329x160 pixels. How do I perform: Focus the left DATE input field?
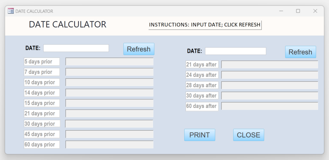[x=76, y=48]
